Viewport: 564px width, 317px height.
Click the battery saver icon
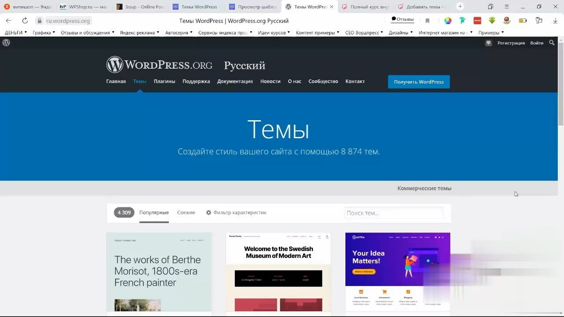pyautogui.click(x=523, y=21)
